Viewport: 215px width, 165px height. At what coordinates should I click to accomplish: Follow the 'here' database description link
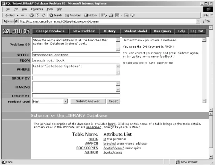click(112, 124)
